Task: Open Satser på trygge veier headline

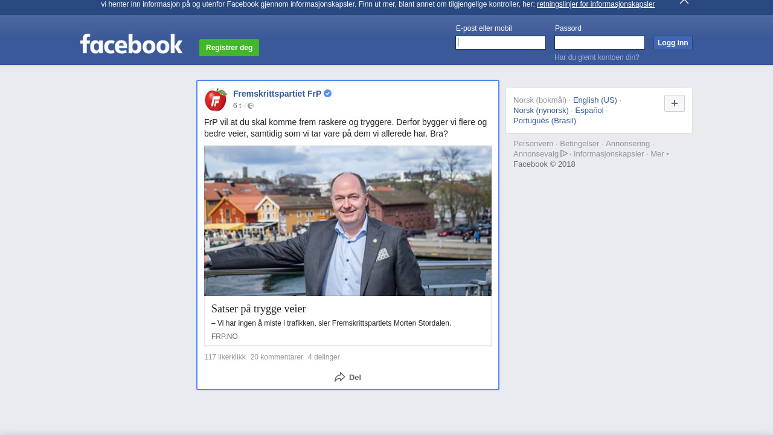Action: (258, 309)
